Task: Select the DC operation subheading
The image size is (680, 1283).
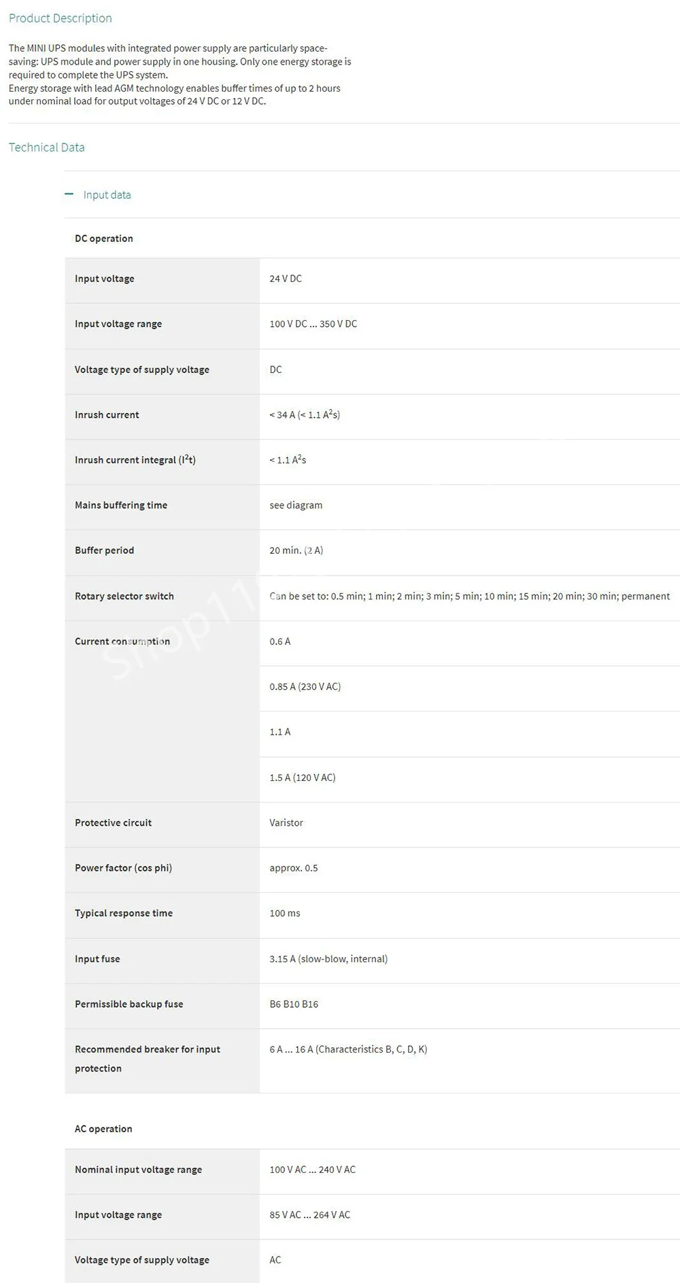Action: (104, 239)
